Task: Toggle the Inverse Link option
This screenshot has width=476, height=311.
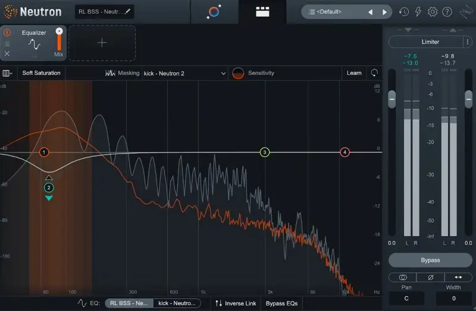Action: [x=236, y=303]
